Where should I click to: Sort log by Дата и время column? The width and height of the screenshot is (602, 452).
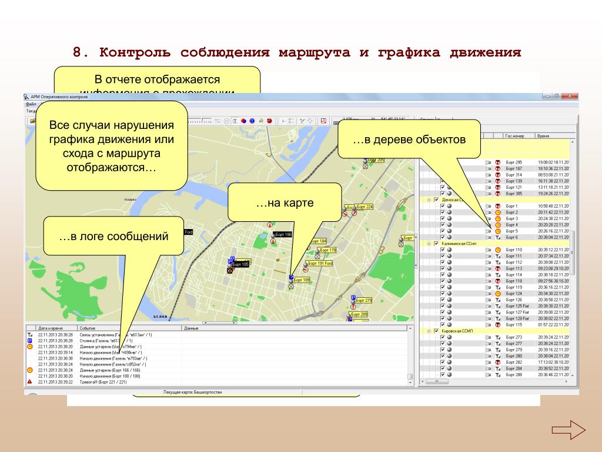pos(57,328)
